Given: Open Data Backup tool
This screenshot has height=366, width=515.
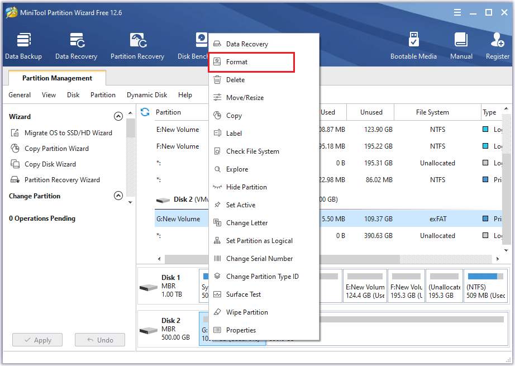Looking at the screenshot, I should point(23,46).
